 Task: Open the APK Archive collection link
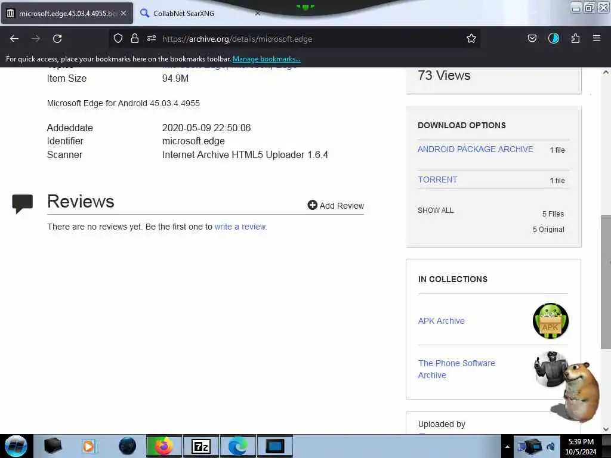442,321
